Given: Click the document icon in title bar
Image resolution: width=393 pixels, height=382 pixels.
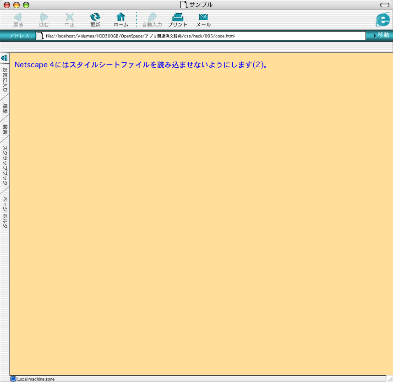Looking at the screenshot, I should tap(184, 5).
